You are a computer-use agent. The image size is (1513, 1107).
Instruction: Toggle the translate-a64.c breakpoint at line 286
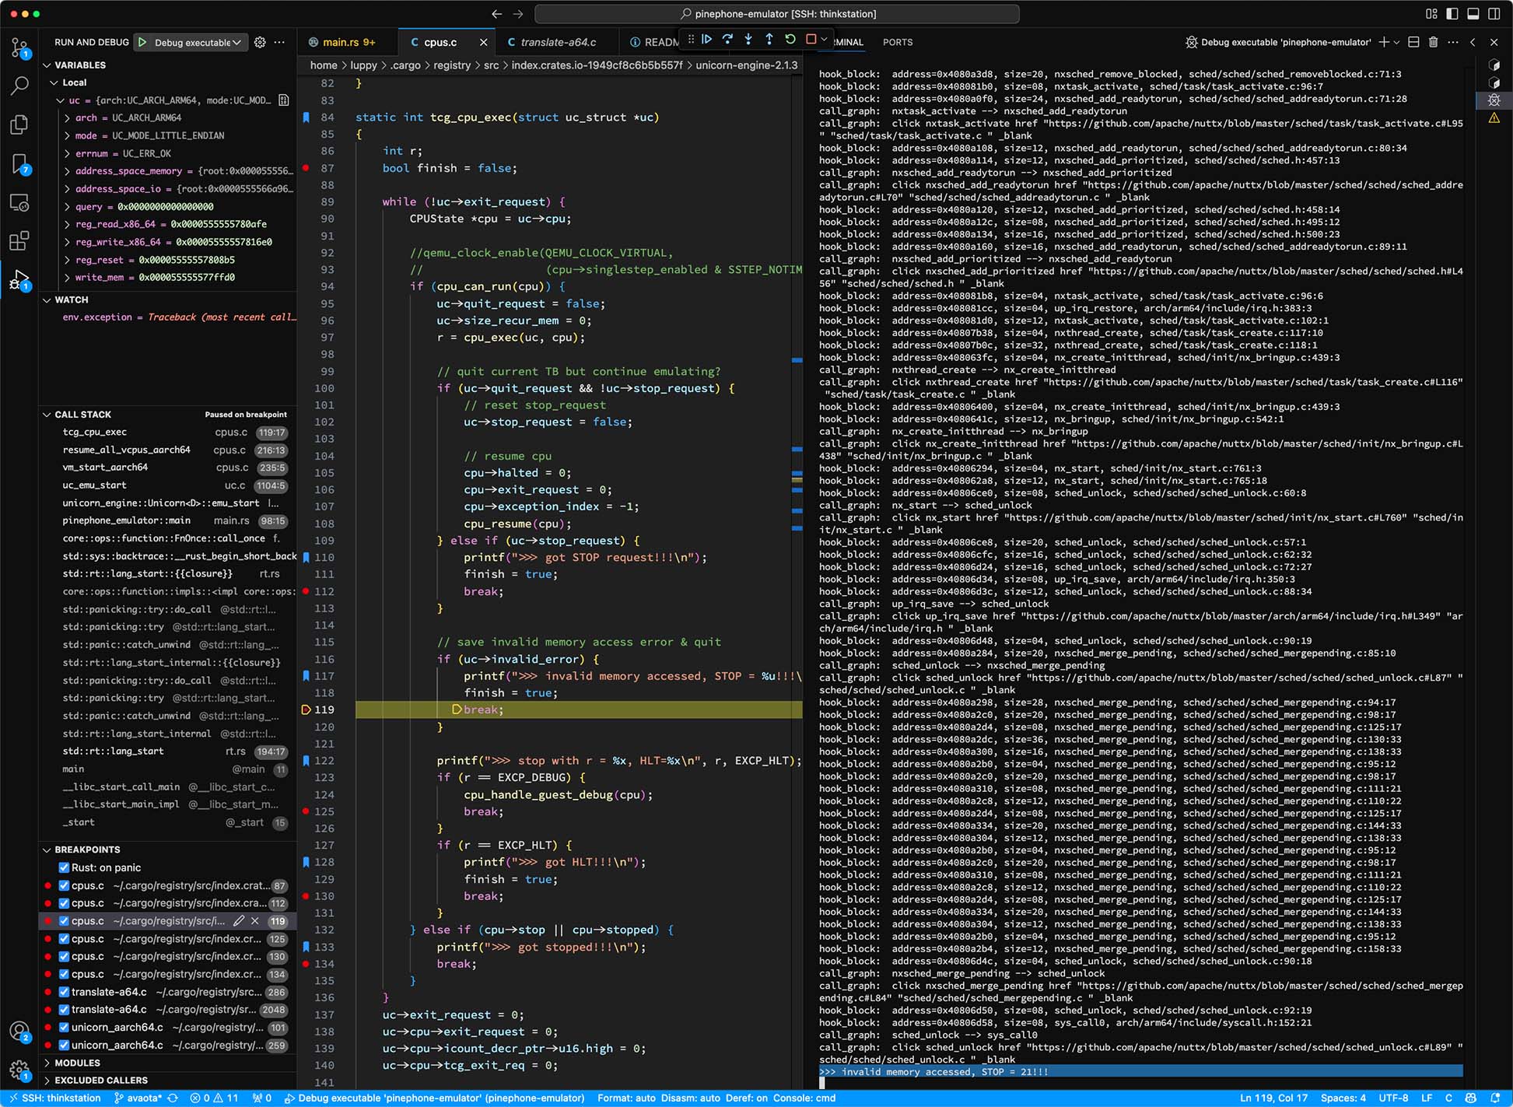pos(65,992)
